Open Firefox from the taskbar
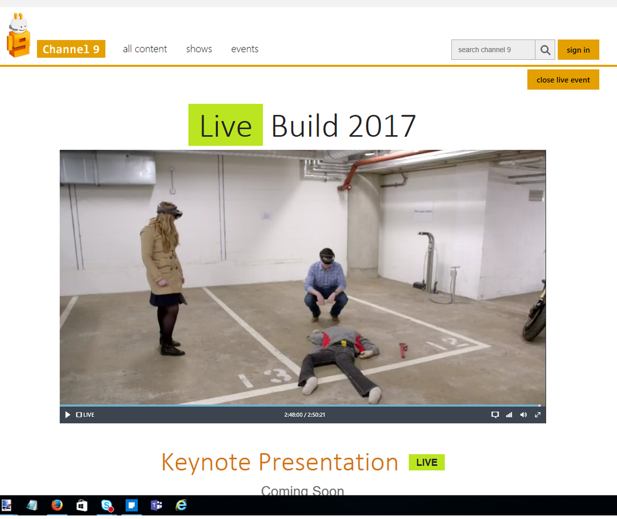The image size is (617, 519). click(57, 505)
